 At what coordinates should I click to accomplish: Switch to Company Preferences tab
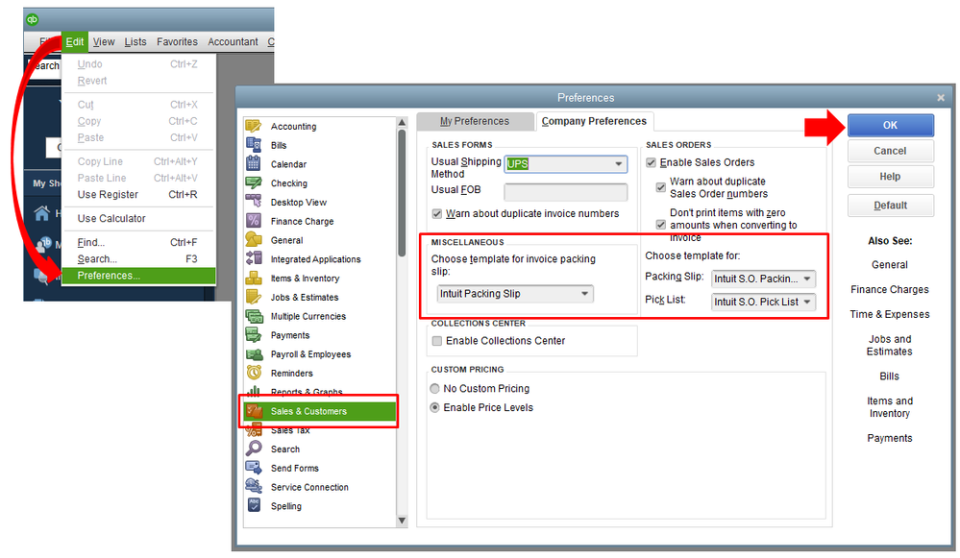click(x=594, y=121)
